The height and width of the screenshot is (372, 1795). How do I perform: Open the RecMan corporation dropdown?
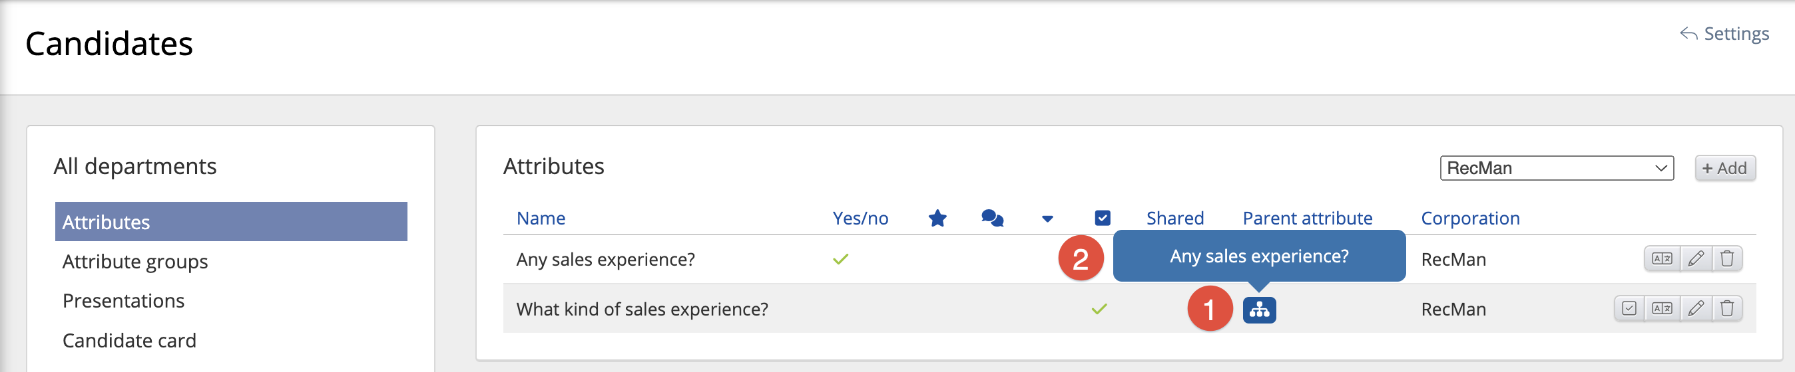point(1556,168)
